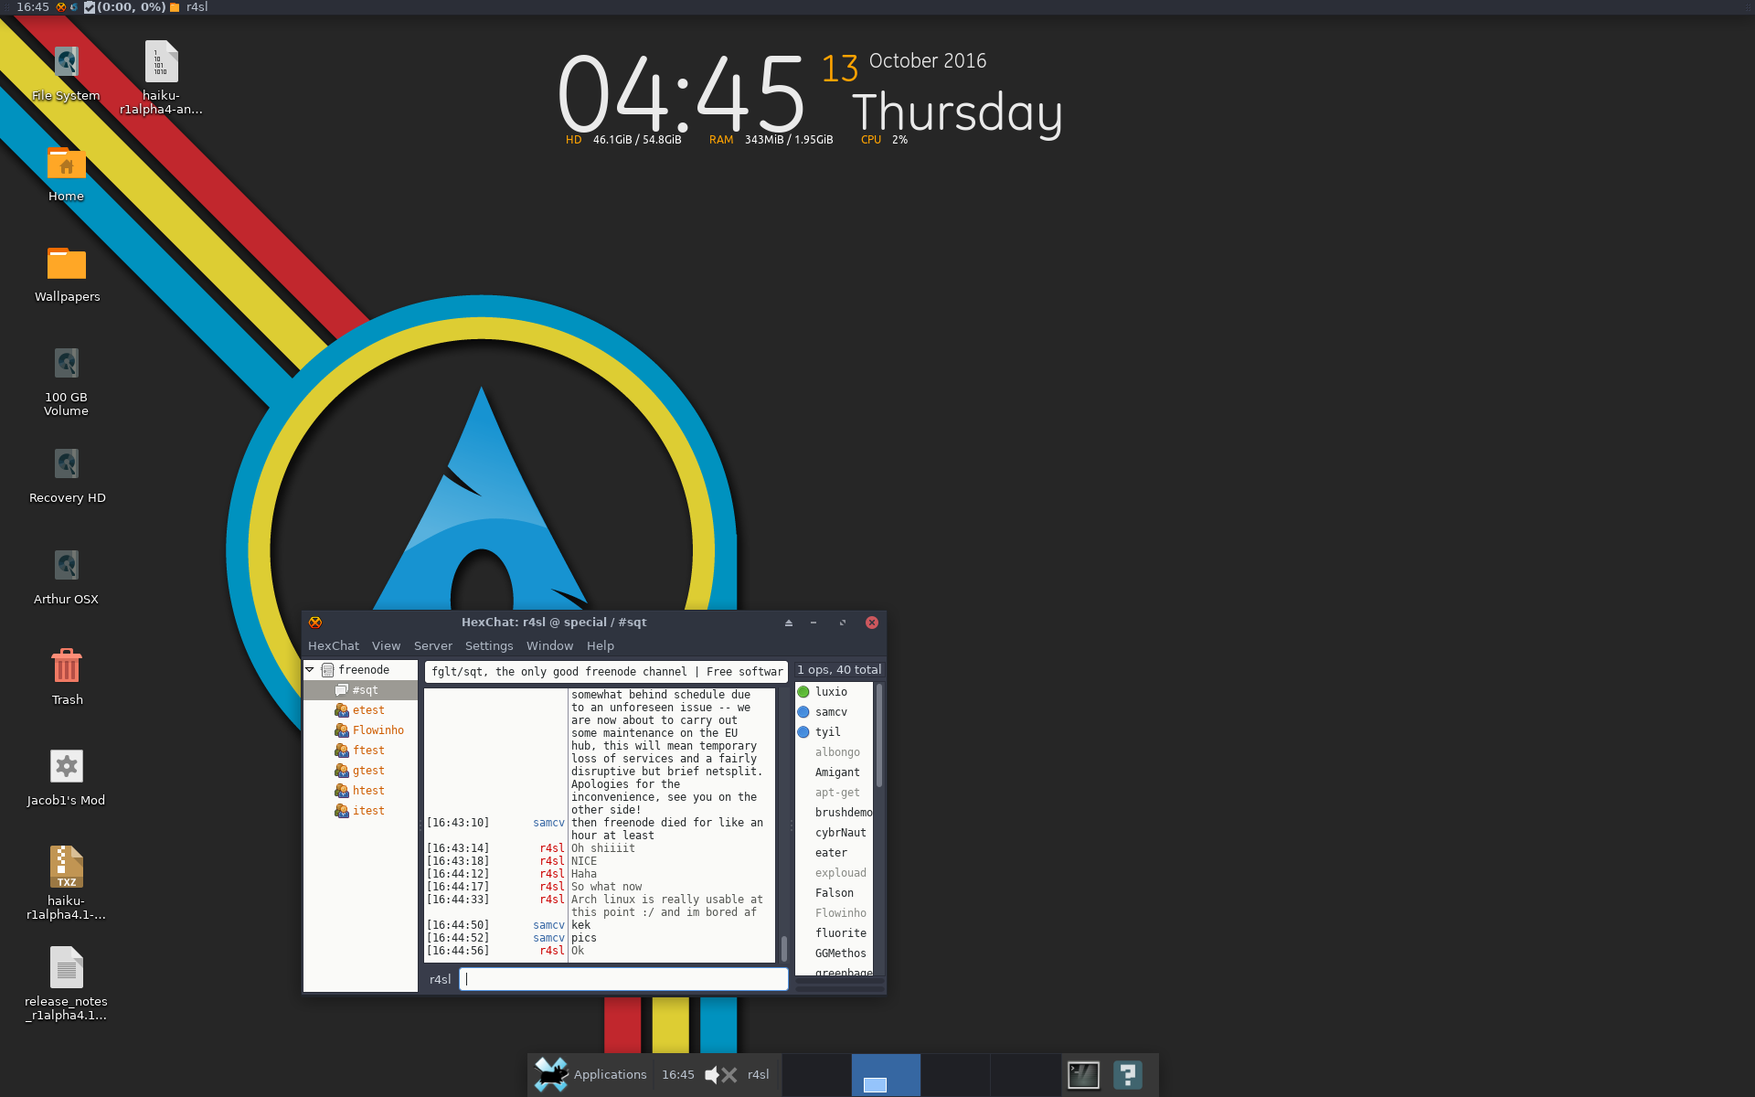
Task: Open the r4sl folder icon in top panel
Action: (175, 7)
